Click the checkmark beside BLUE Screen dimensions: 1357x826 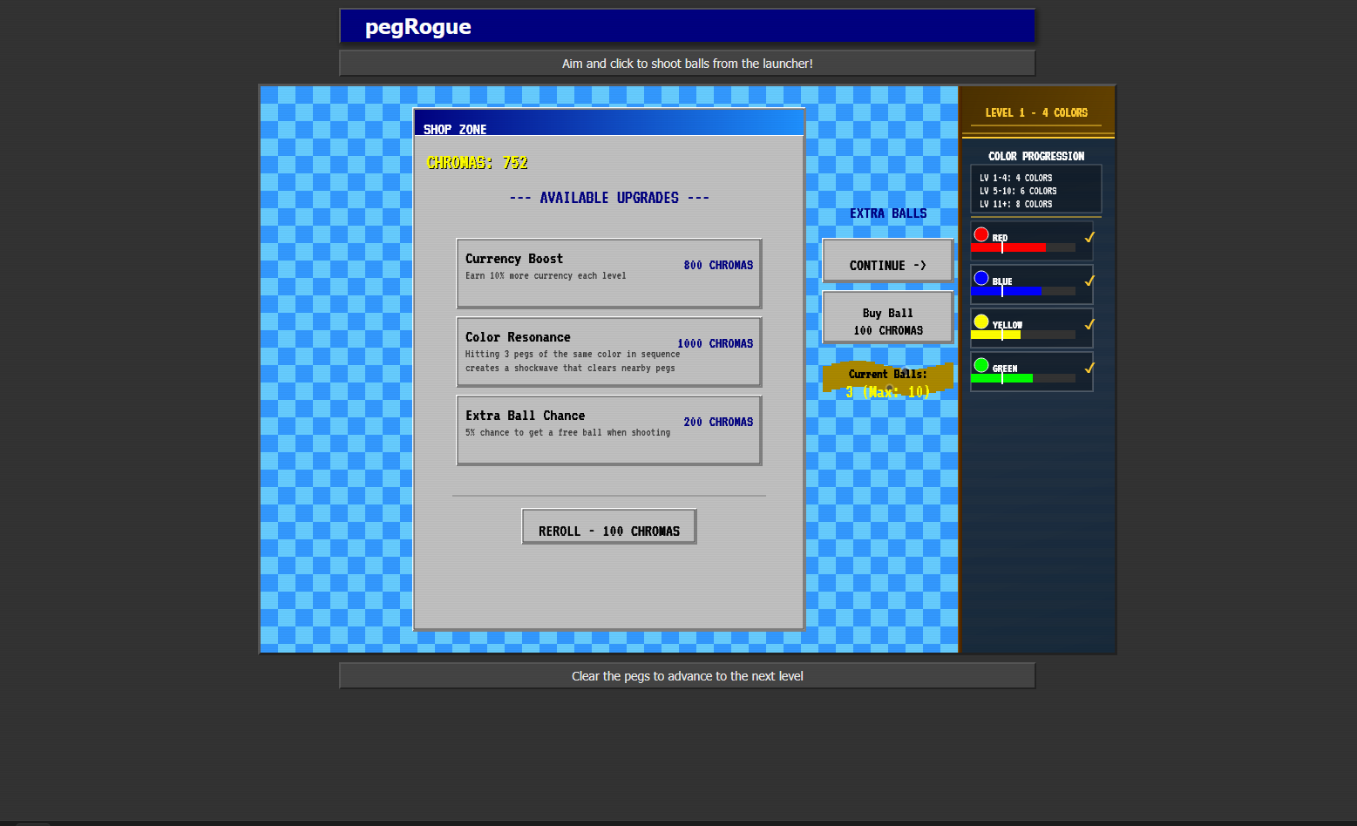click(x=1089, y=281)
